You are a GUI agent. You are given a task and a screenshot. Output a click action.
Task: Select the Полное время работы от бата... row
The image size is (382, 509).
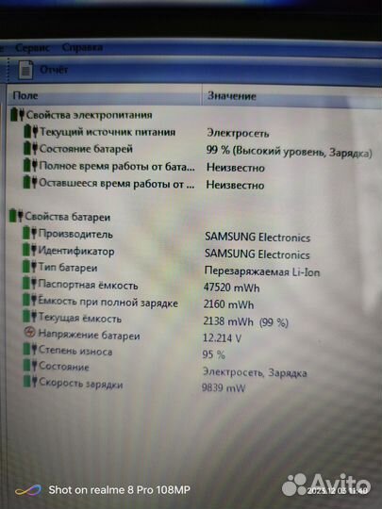coord(117,166)
